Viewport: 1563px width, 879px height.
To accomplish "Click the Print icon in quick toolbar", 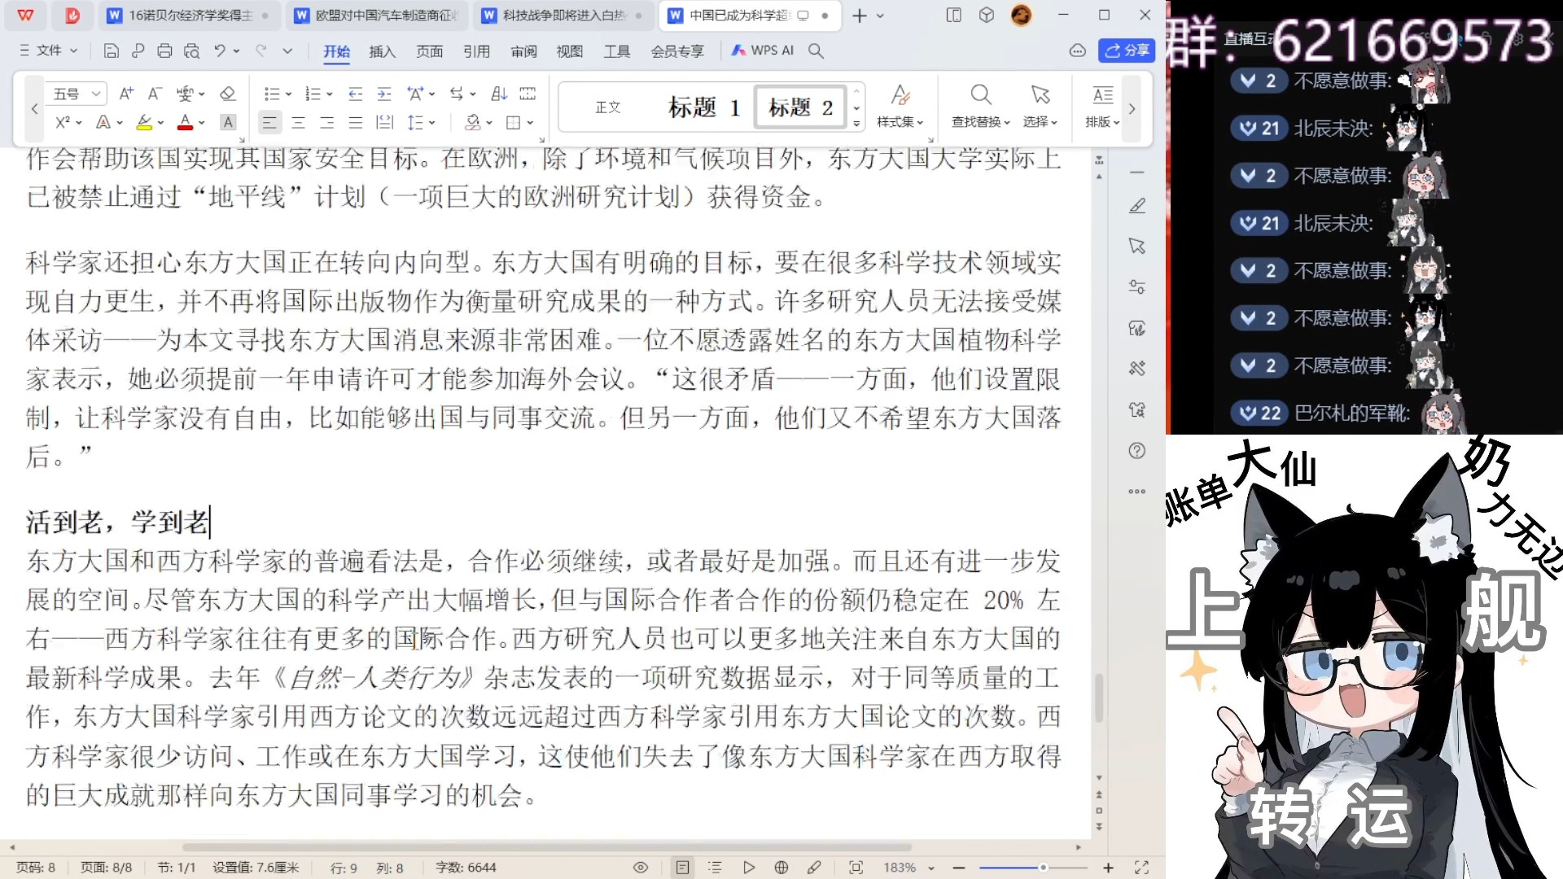I will tap(164, 50).
